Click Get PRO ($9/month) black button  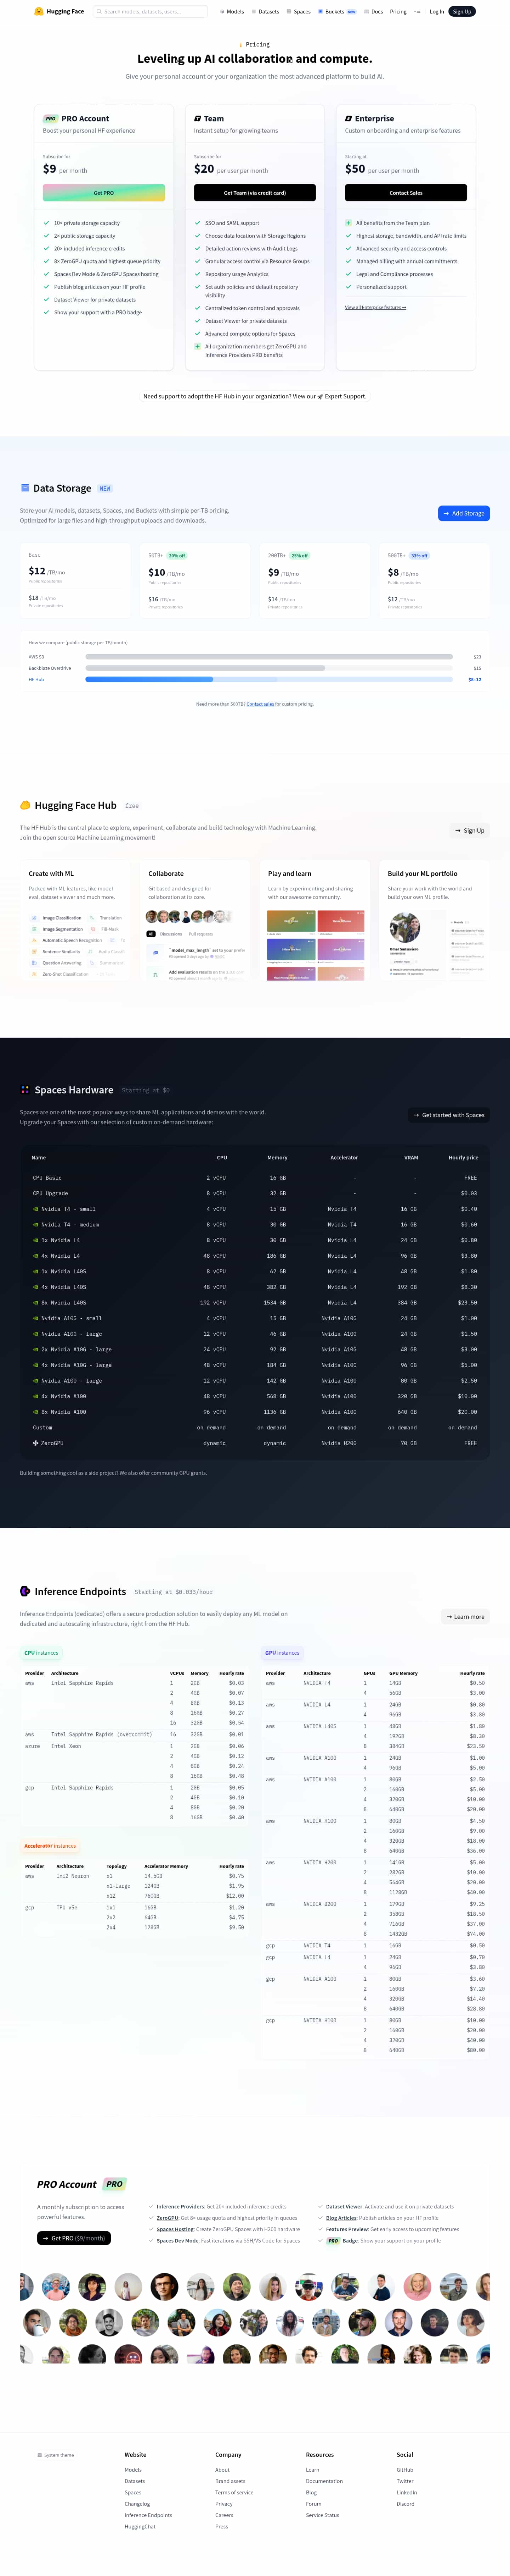coord(74,2238)
